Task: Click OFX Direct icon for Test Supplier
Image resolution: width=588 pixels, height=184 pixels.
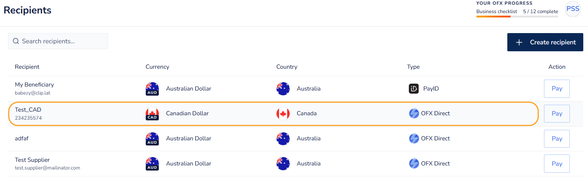Action: pos(414,164)
